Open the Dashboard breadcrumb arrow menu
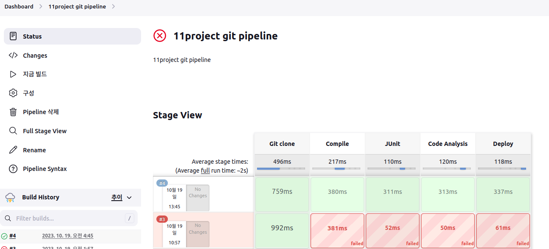This screenshot has width=549, height=249. pyautogui.click(x=41, y=6)
